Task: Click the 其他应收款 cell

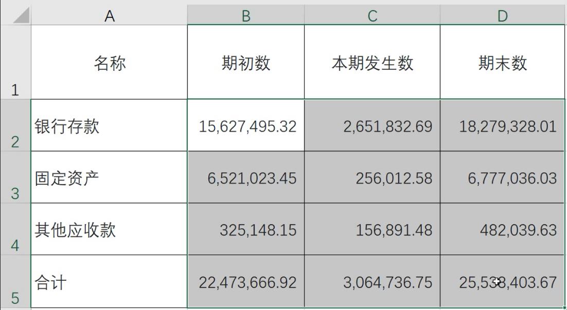Action: pos(110,228)
